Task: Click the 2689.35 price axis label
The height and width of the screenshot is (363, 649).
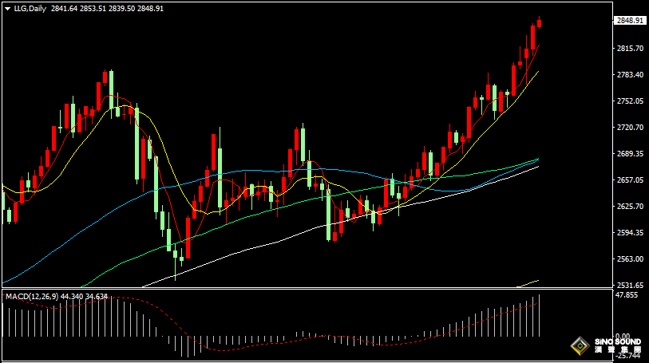Action: point(630,154)
